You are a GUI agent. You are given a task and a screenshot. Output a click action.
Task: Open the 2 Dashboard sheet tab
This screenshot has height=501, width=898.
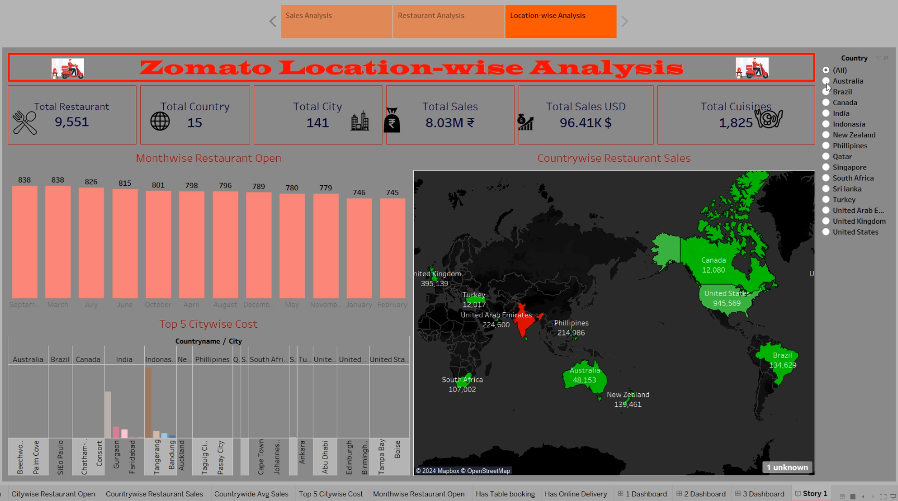[x=700, y=494]
